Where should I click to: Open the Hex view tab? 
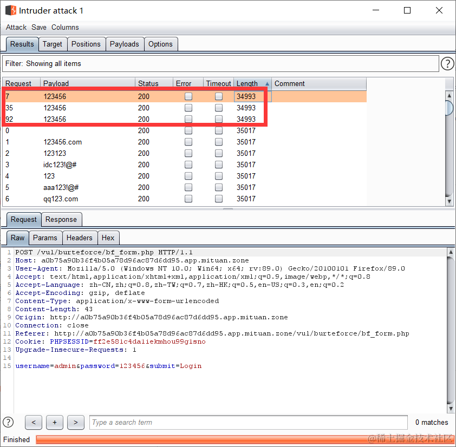coord(108,238)
